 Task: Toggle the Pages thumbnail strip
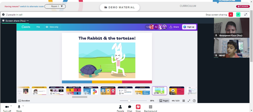point(164,101)
